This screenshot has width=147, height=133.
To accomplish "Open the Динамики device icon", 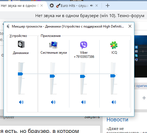I will pos(21,44).
